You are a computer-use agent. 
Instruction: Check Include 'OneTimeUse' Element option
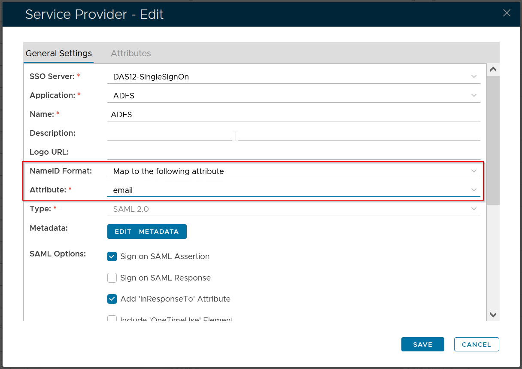point(112,319)
